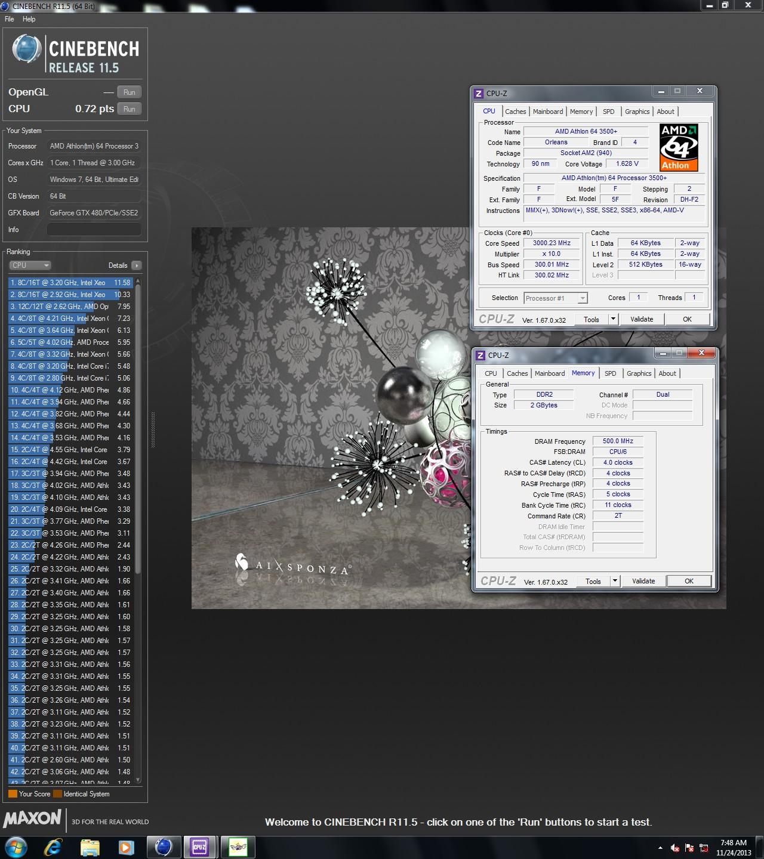Image resolution: width=764 pixels, height=859 pixels.
Task: Click the DRAM Frequency 500.0 MHz value
Action: click(618, 441)
